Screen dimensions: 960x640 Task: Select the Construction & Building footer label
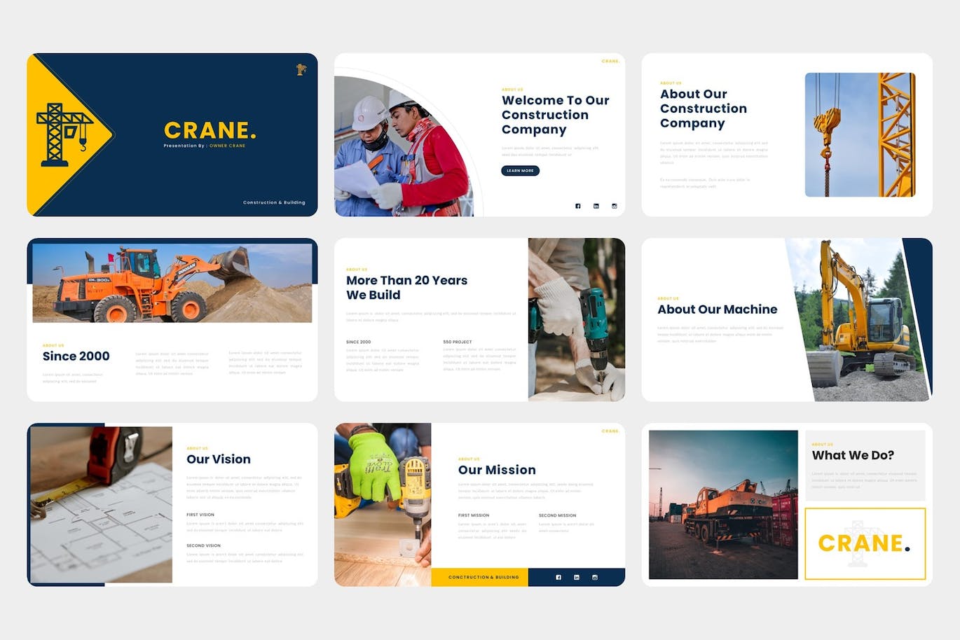pos(275,202)
